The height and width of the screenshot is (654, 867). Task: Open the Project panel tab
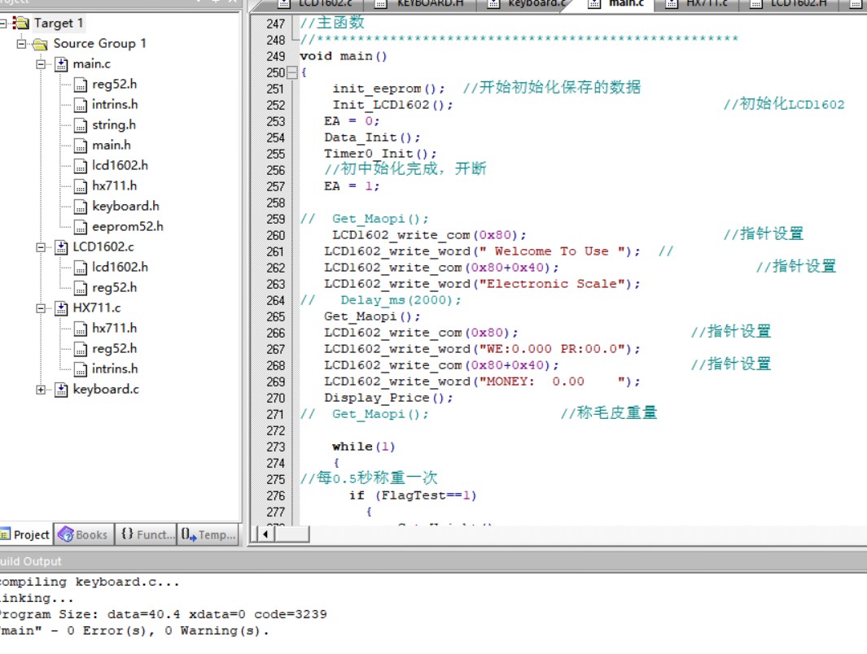click(25, 534)
